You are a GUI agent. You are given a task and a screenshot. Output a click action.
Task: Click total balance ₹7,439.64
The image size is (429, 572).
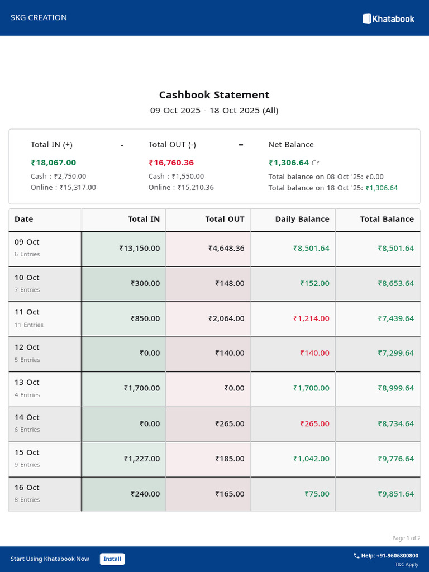click(x=396, y=318)
